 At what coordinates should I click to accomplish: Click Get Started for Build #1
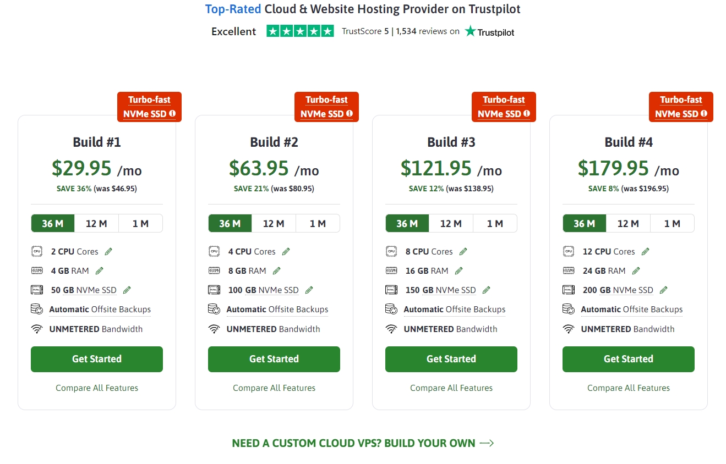coord(97,359)
